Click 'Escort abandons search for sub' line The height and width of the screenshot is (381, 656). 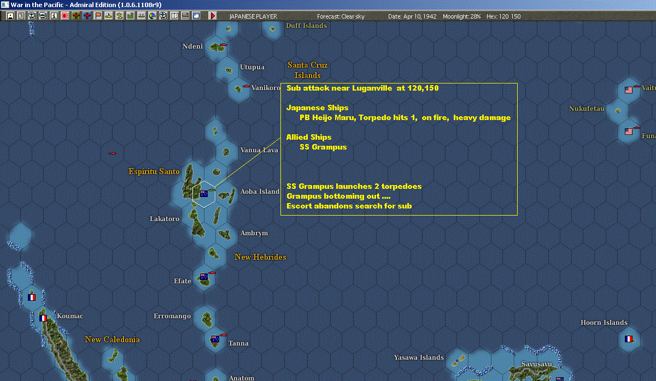[x=349, y=206]
